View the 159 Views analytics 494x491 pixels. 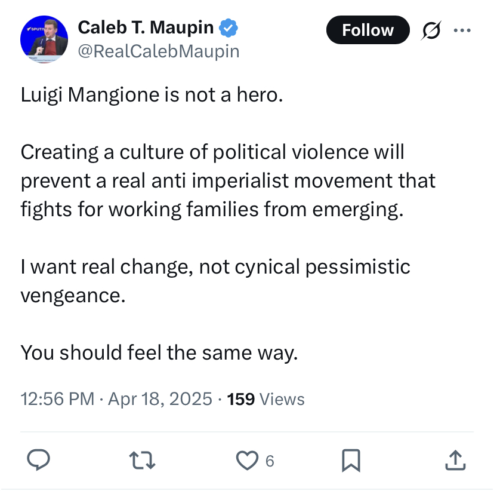click(x=266, y=399)
